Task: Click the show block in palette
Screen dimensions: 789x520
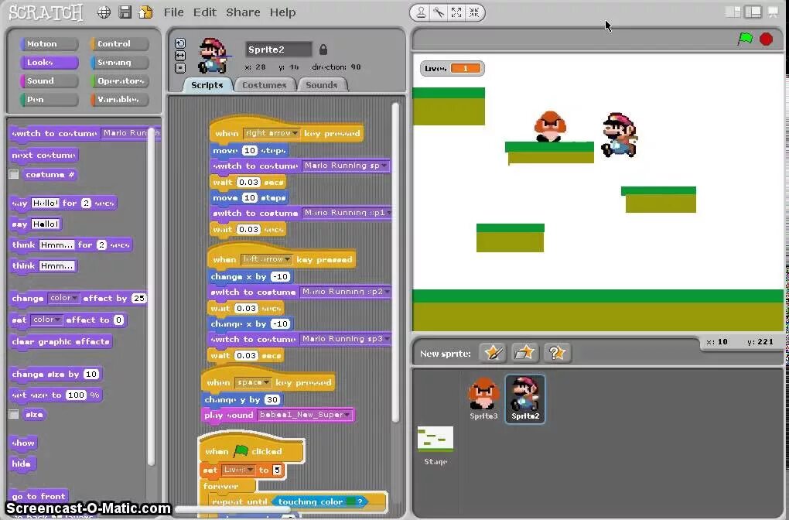Action: tap(24, 443)
